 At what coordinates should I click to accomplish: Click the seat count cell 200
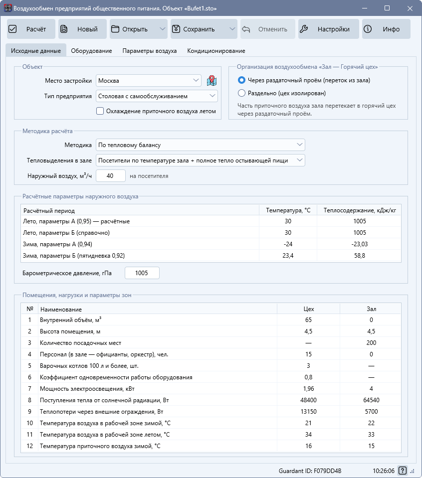pos(371,342)
